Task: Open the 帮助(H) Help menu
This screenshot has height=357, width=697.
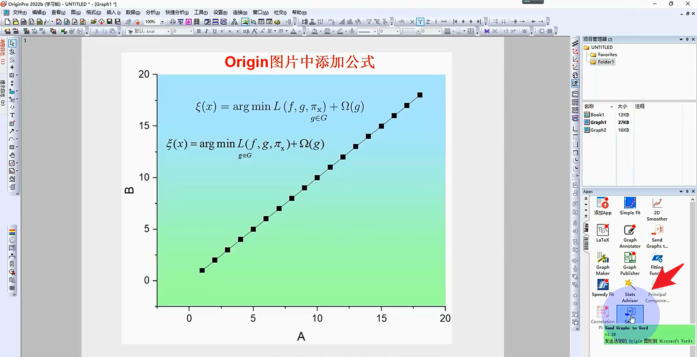Action: (x=299, y=12)
